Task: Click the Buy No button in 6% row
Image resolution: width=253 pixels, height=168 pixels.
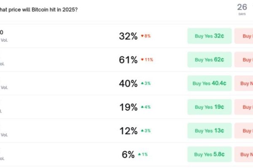Action: point(245,155)
